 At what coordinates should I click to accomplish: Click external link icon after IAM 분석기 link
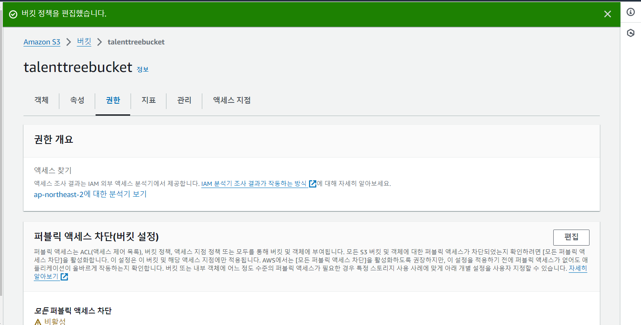pyautogui.click(x=313, y=183)
